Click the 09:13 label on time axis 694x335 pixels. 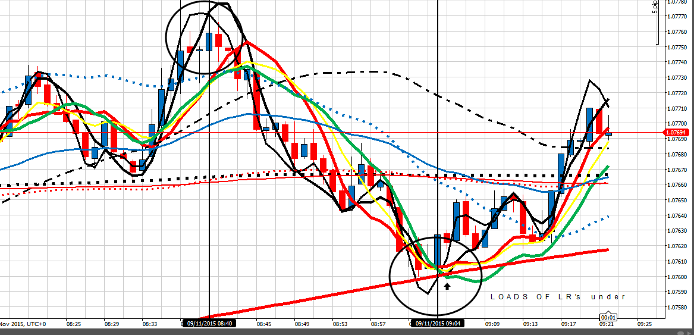pyautogui.click(x=530, y=325)
